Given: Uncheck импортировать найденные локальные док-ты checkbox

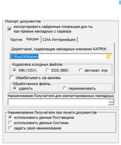Looking at the screenshot, I should (x=10, y=29).
